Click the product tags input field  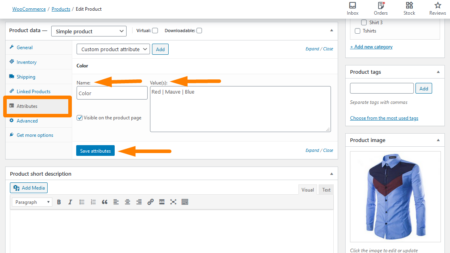[x=382, y=88]
